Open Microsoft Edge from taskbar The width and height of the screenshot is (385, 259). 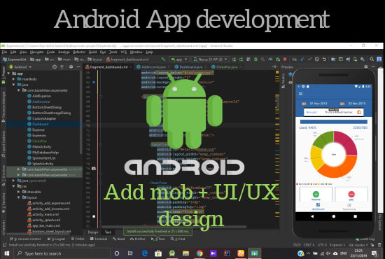145,253
